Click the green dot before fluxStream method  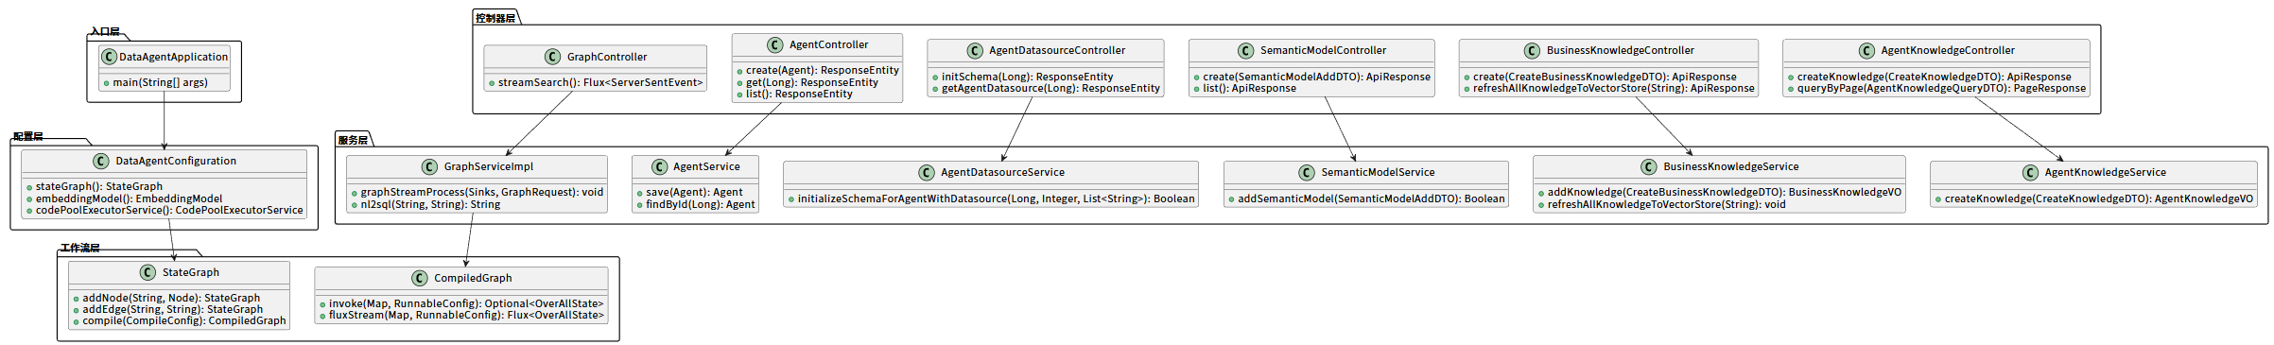tap(322, 316)
